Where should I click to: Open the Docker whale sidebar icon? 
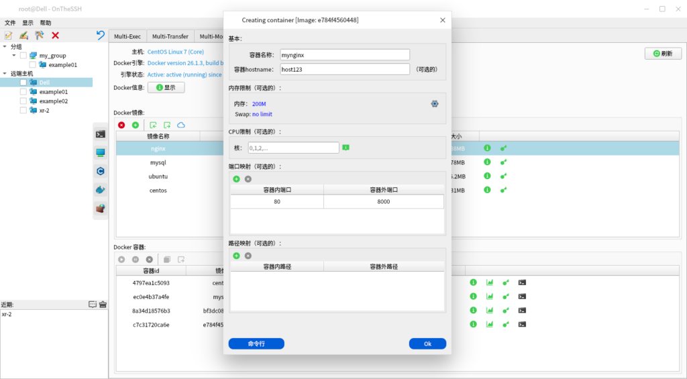(x=100, y=190)
